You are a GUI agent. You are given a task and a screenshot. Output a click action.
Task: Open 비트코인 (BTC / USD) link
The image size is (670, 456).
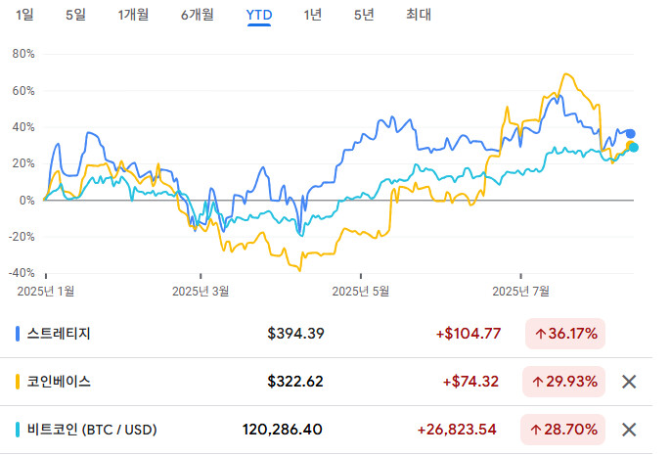(x=92, y=430)
